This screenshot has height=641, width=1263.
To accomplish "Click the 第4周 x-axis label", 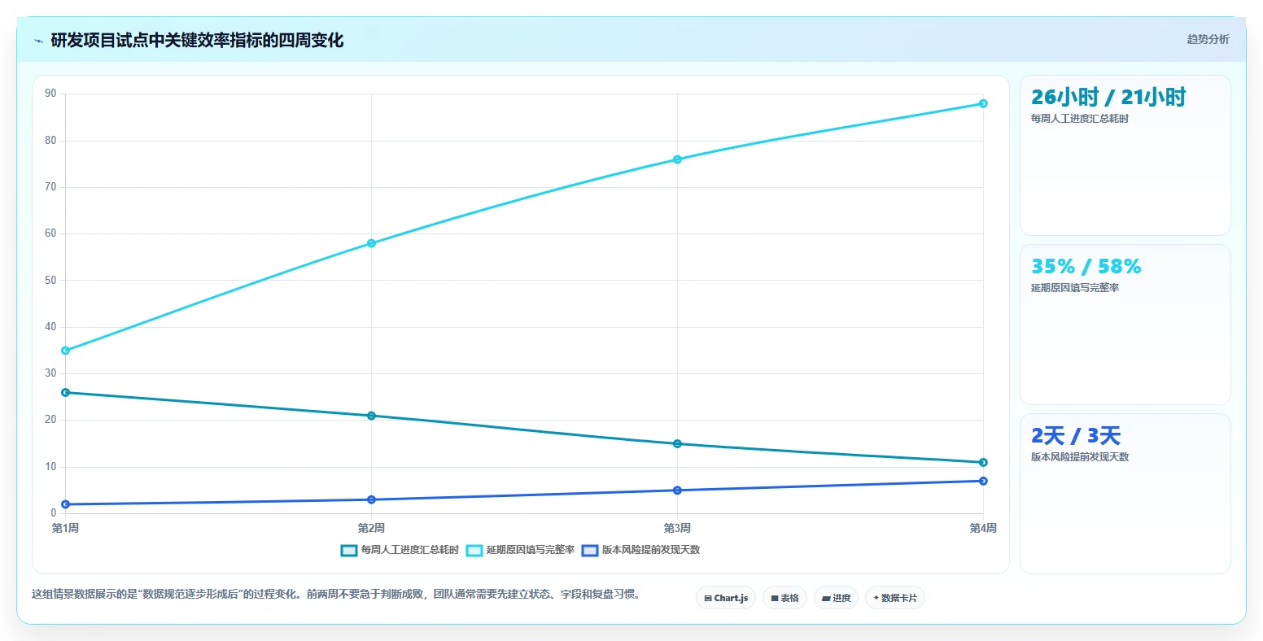I will (x=983, y=529).
